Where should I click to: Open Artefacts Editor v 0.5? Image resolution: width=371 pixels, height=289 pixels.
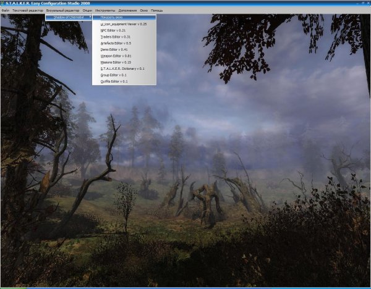coord(124,43)
